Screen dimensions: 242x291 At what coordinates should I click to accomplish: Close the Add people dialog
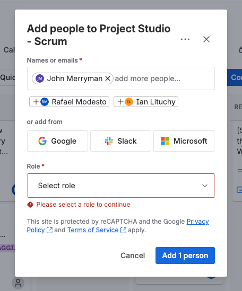pos(206,39)
